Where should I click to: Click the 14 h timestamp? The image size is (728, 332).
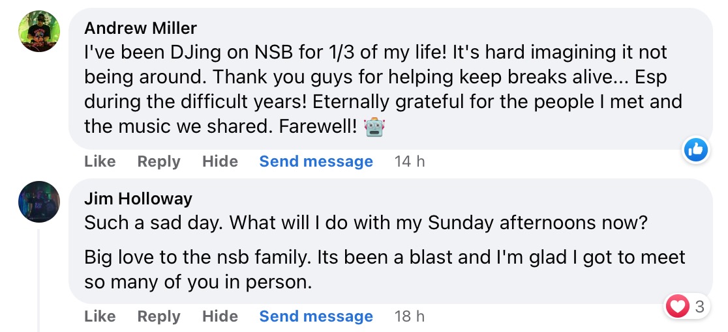coord(410,161)
